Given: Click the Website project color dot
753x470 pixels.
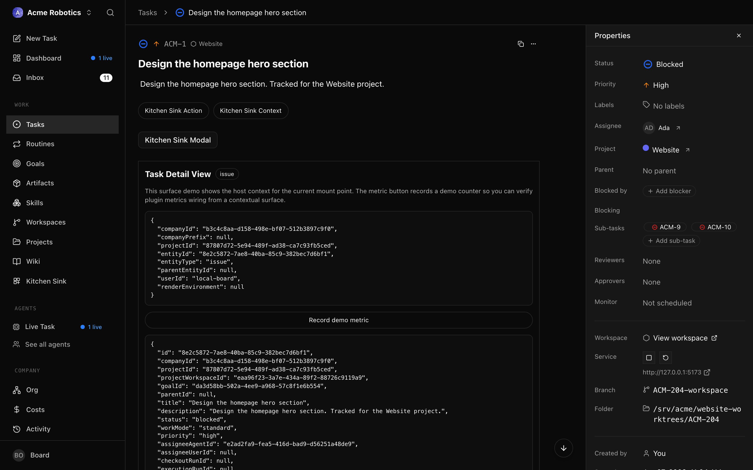Looking at the screenshot, I should (646, 148).
